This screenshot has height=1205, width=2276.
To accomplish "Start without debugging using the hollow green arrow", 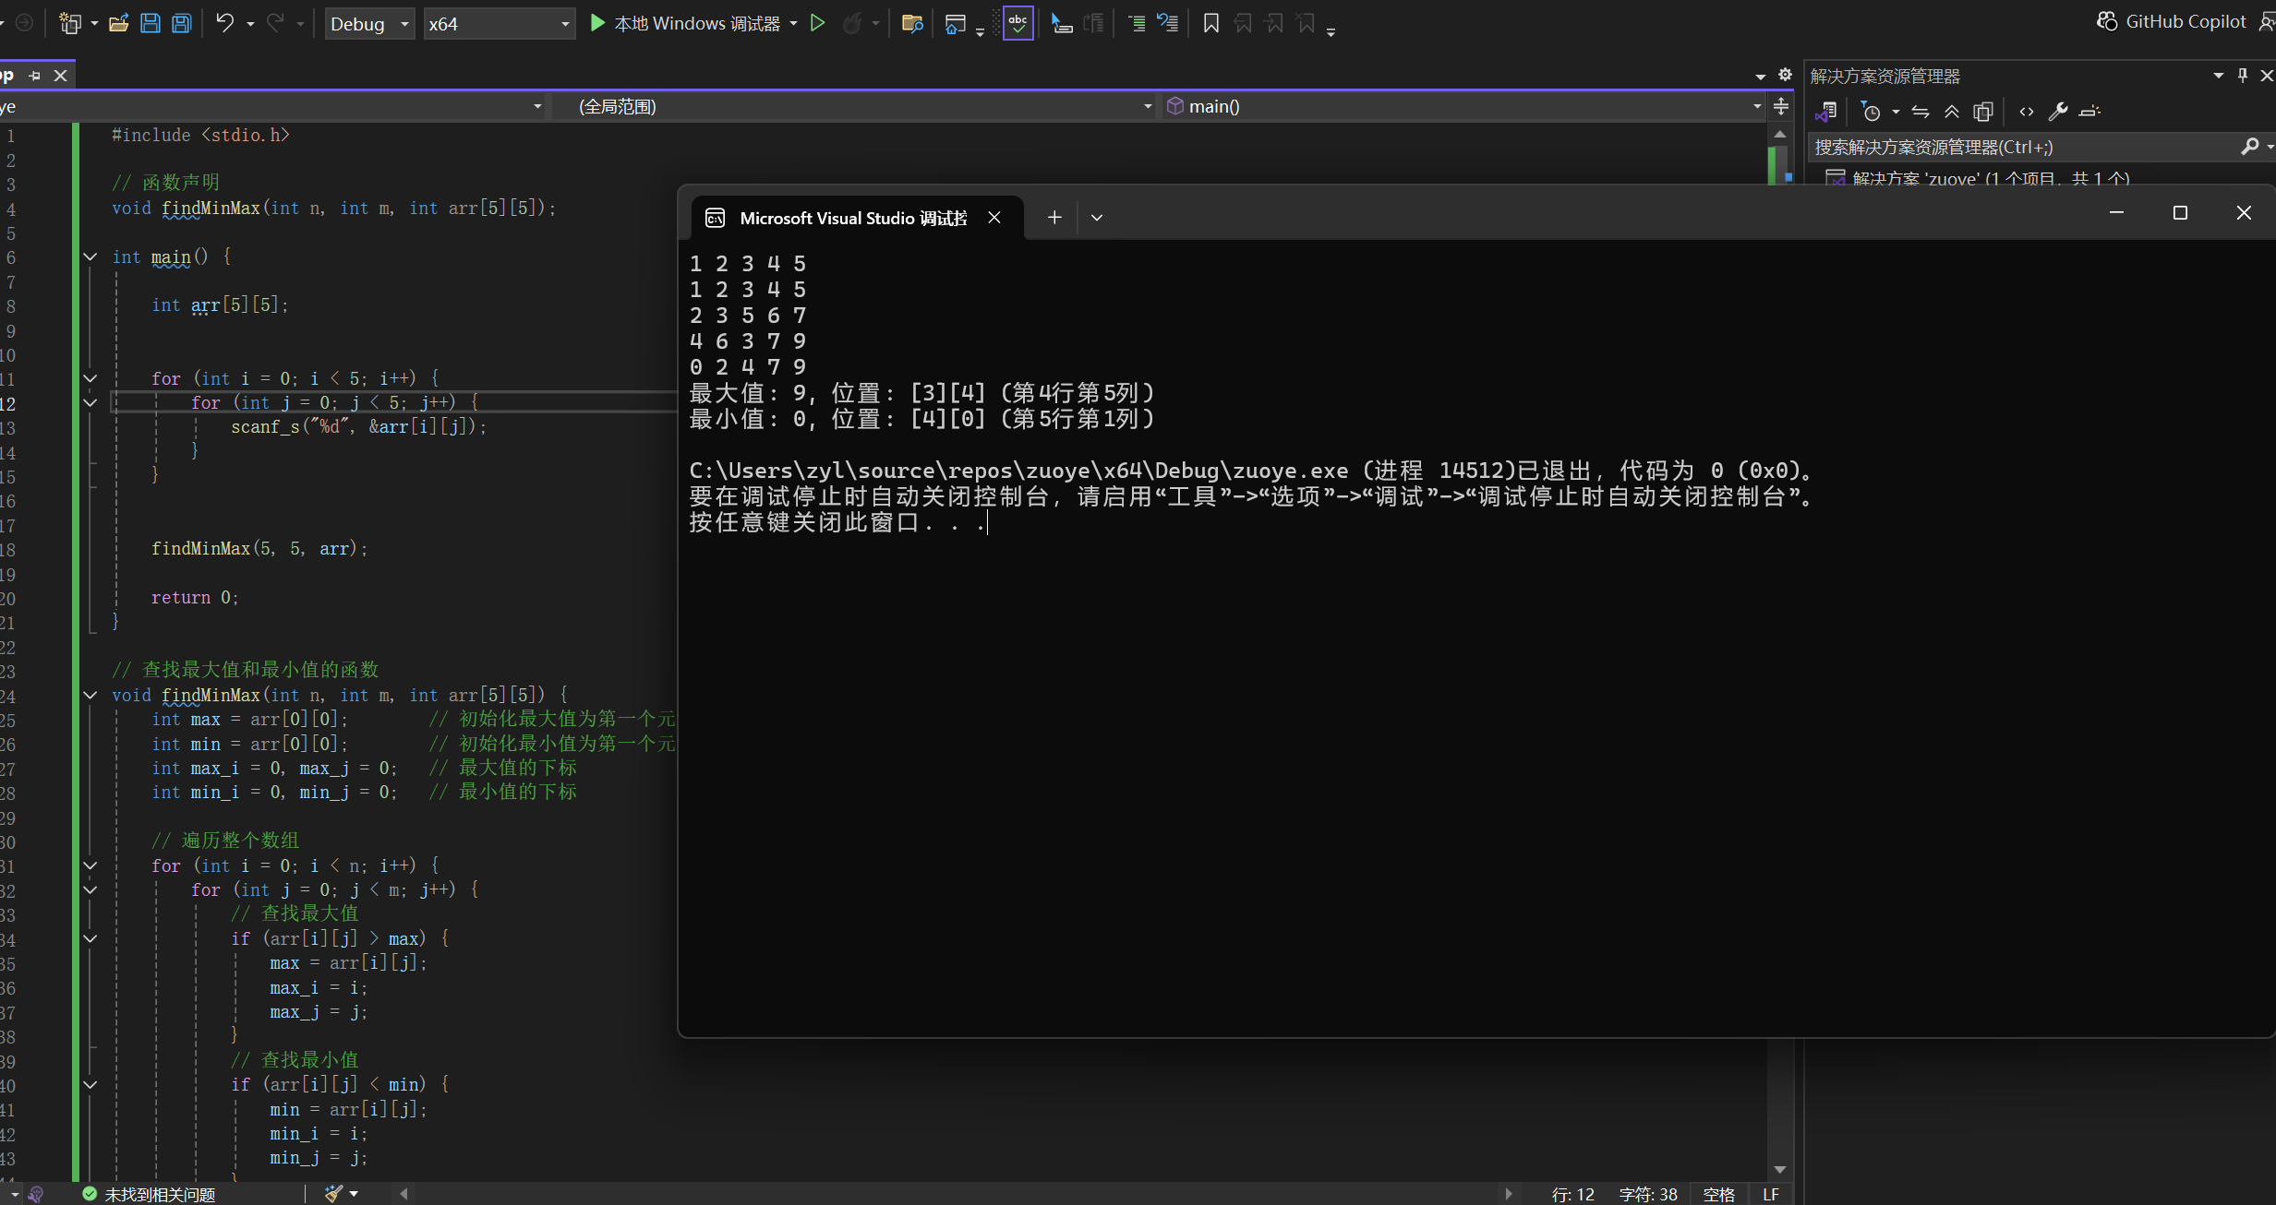I will point(817,23).
